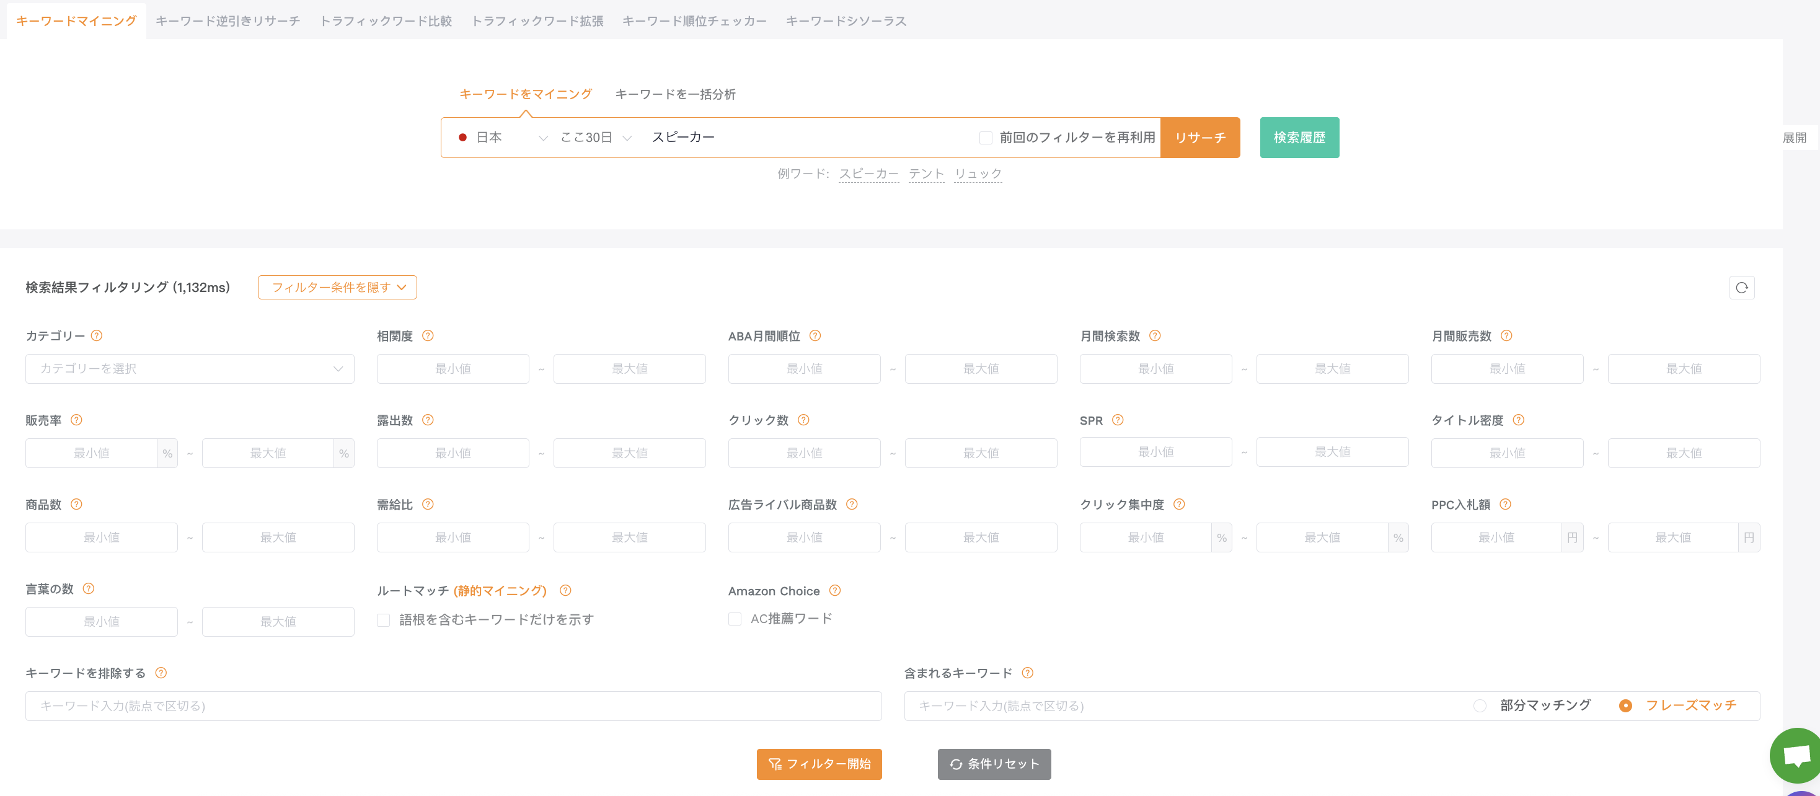Select 部分マッチング radio button
Screen dimensions: 1820x796
point(1480,705)
